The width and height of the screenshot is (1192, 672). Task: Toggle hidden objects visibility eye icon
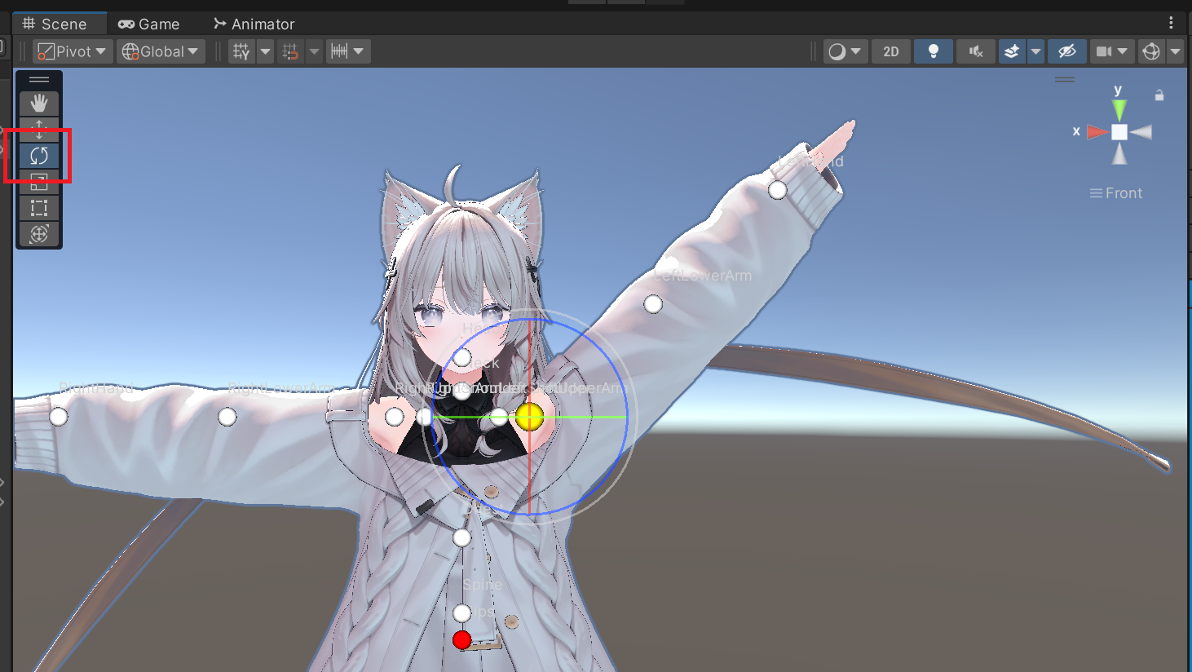point(1066,51)
